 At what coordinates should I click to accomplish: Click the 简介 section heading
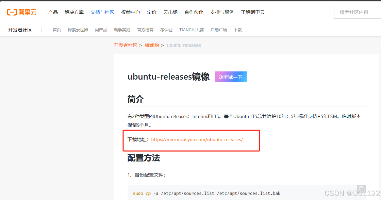click(136, 99)
